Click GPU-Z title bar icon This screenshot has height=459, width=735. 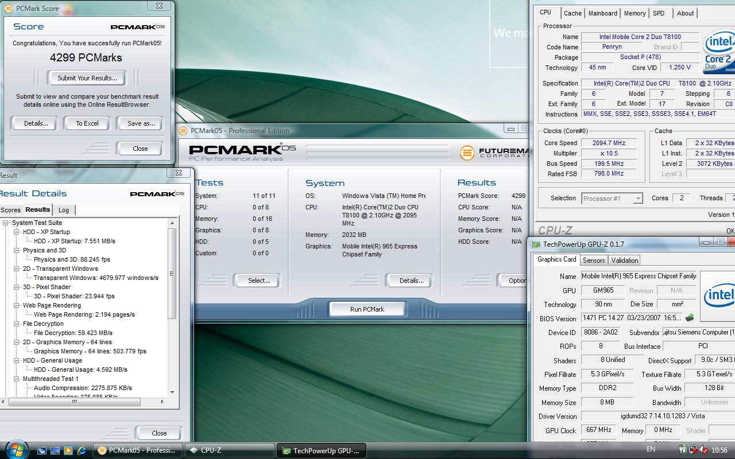536,244
